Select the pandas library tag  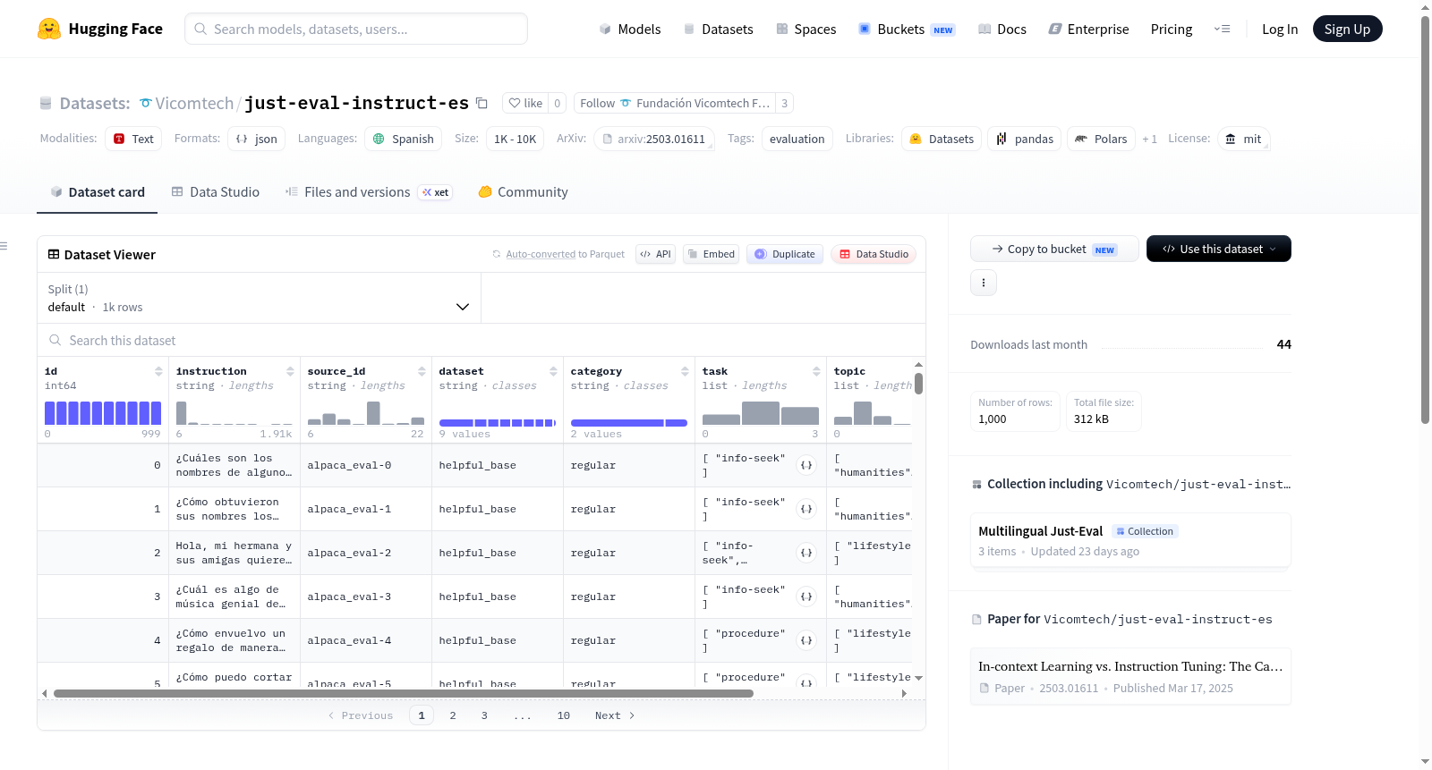1025,139
